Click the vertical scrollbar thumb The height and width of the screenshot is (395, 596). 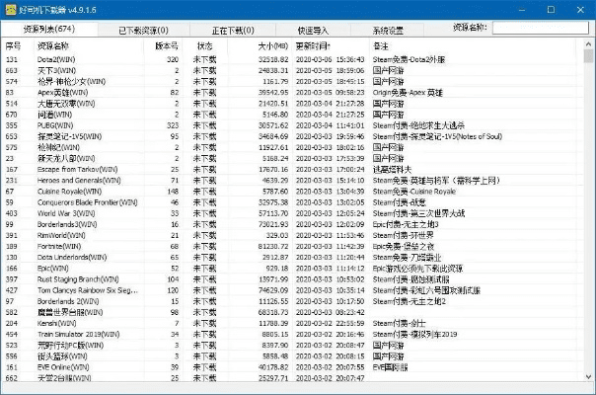coord(588,56)
